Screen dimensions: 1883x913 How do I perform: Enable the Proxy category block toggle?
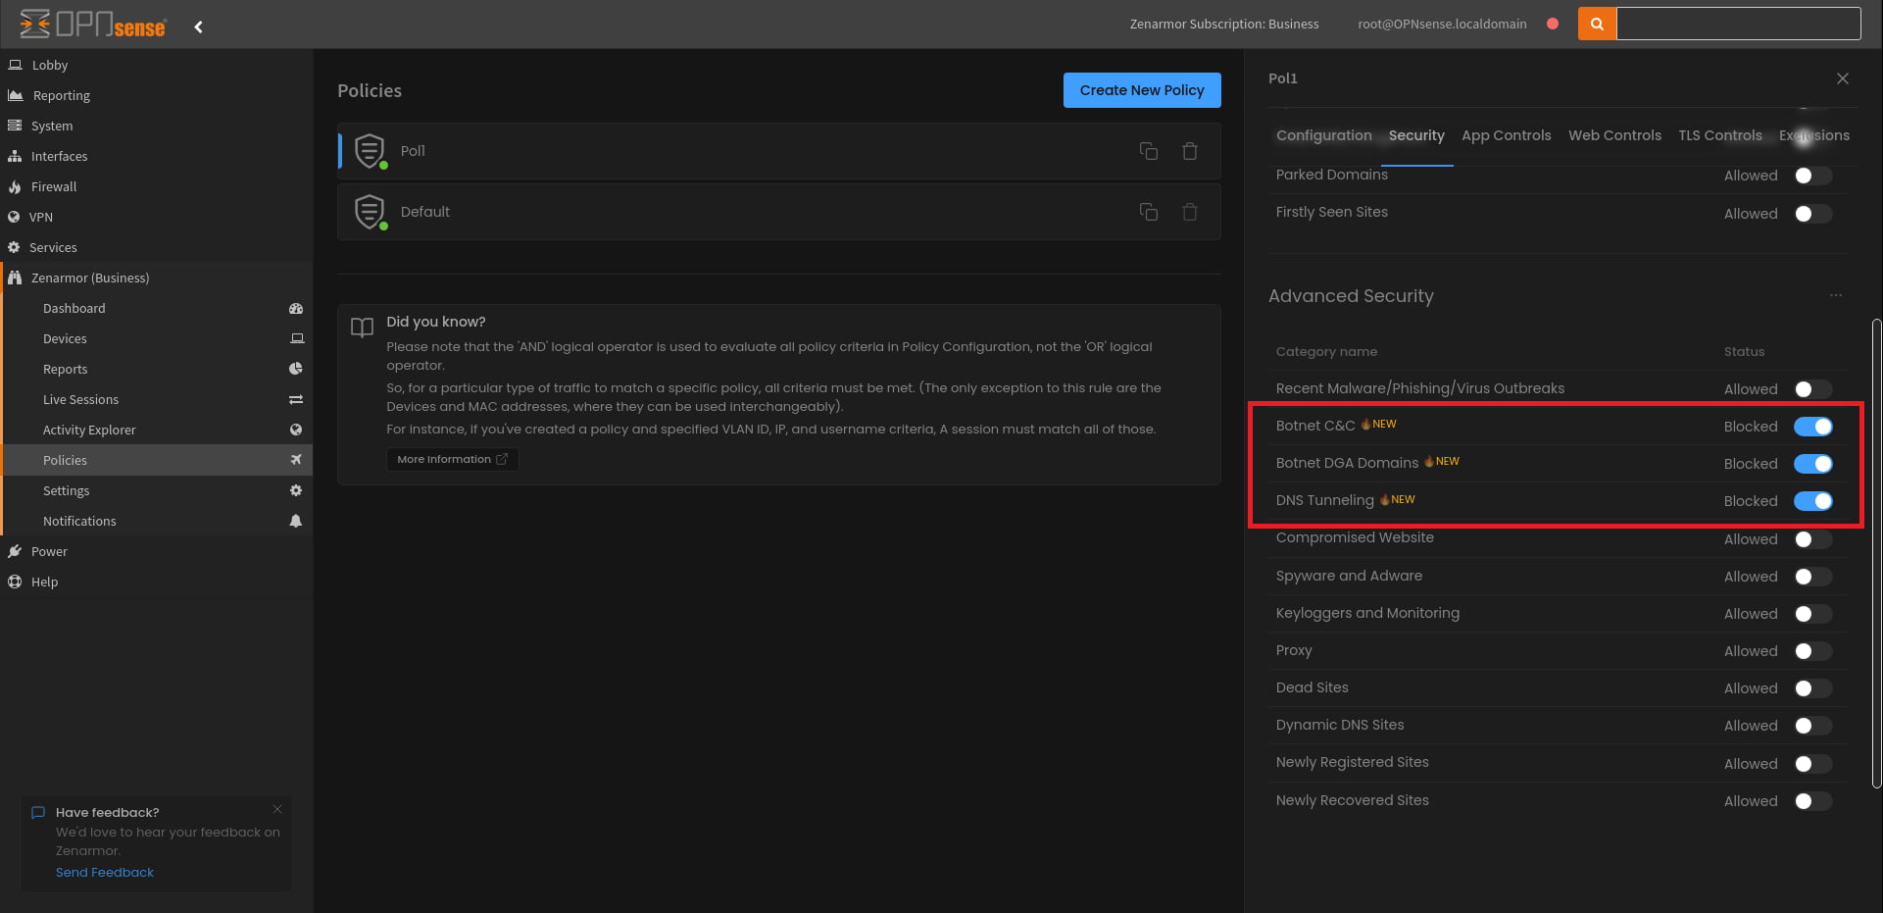pos(1812,651)
